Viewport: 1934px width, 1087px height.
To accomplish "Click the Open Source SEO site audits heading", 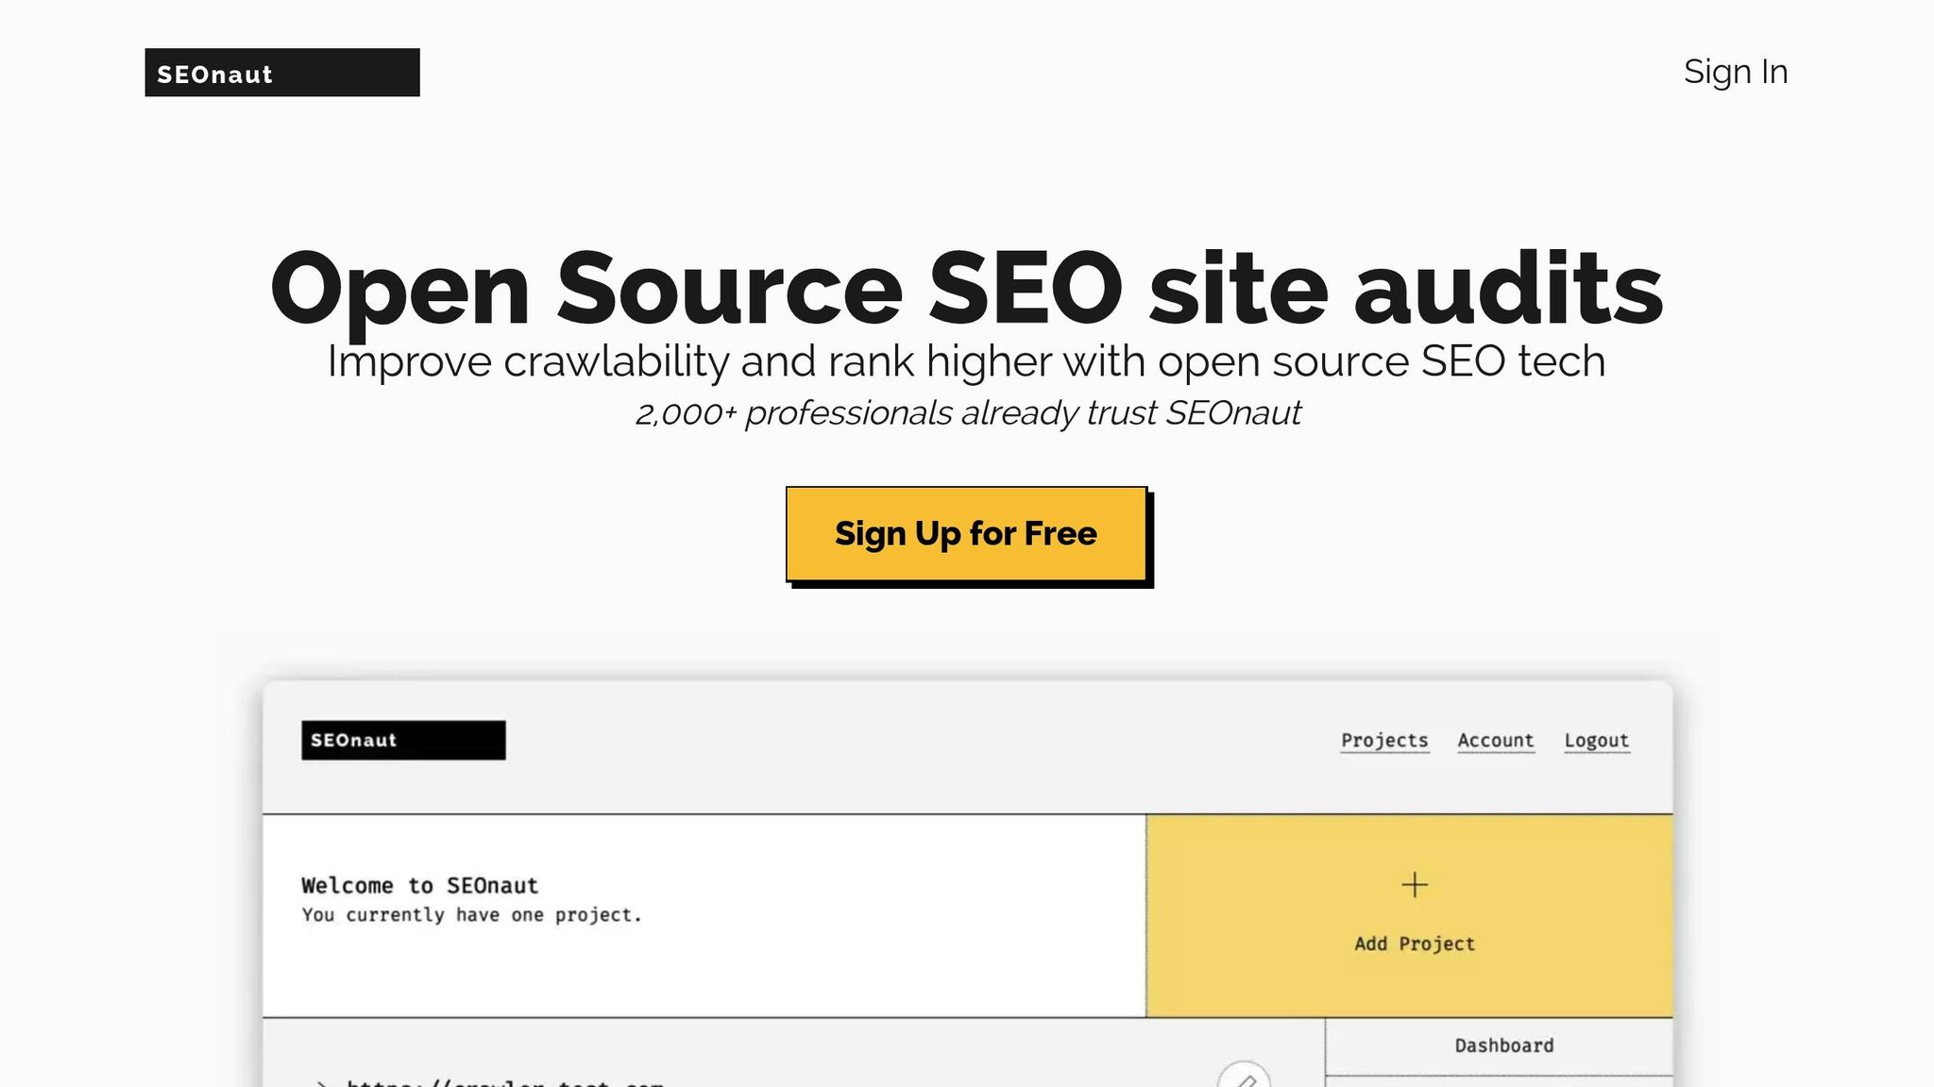I will coord(966,288).
